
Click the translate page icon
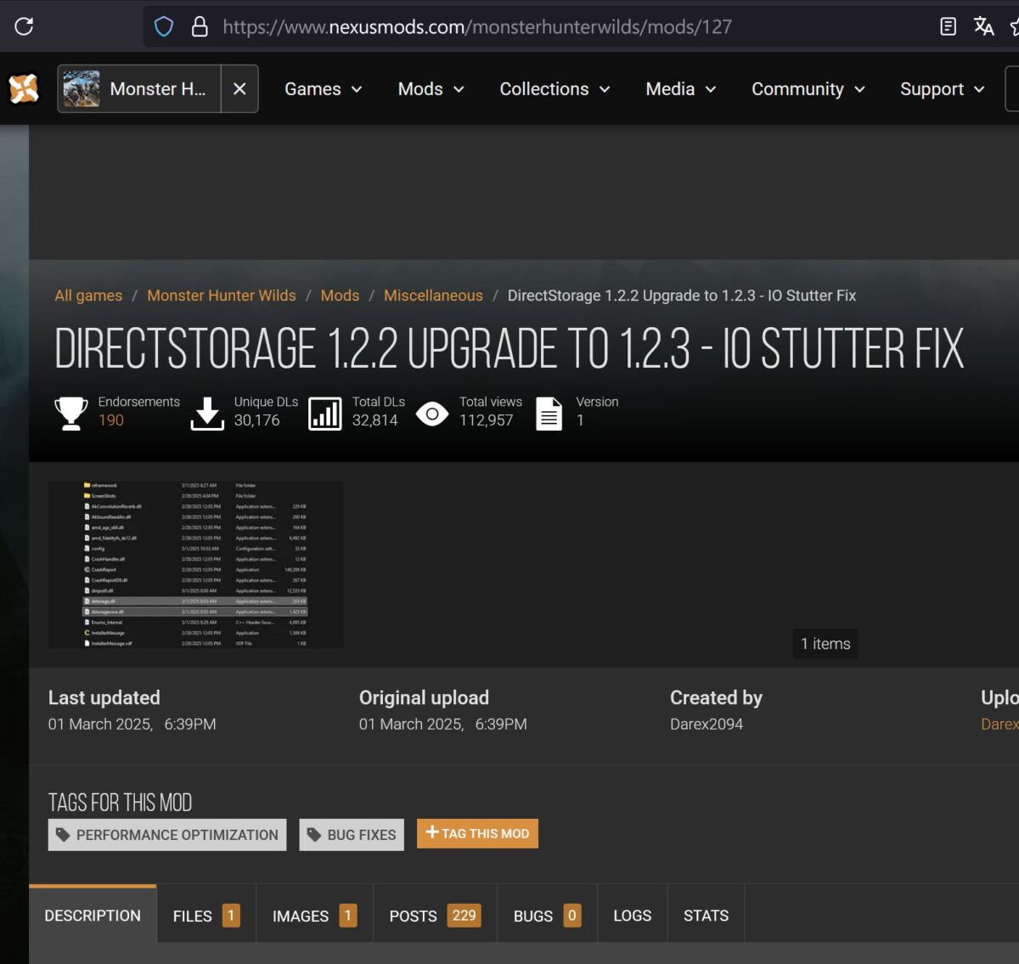(983, 27)
